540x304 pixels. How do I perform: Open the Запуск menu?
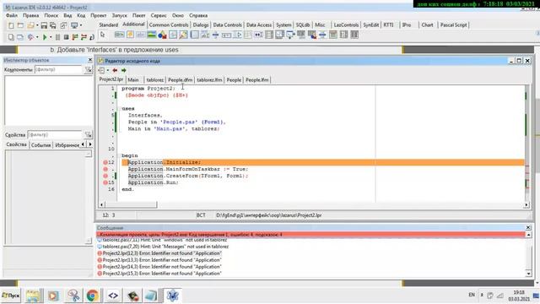point(119,15)
